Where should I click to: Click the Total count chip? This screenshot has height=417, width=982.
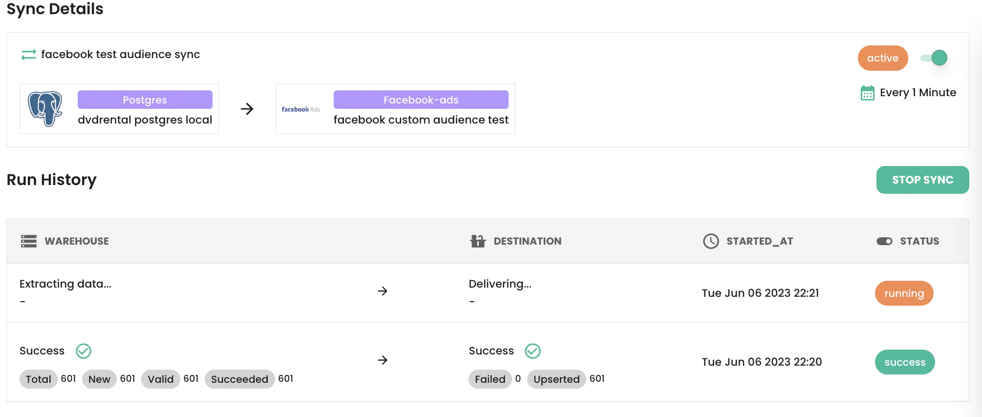click(39, 379)
